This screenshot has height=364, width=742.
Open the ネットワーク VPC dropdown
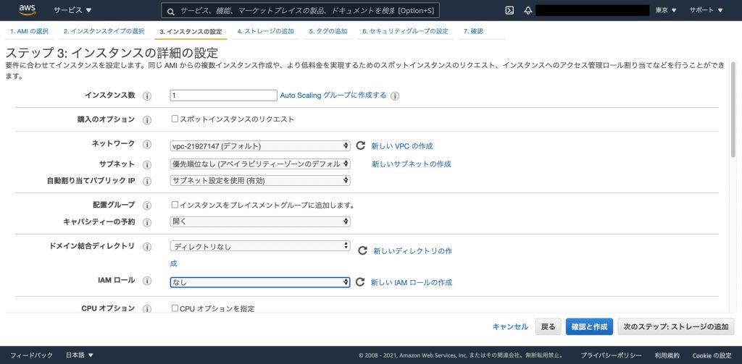[260, 145]
